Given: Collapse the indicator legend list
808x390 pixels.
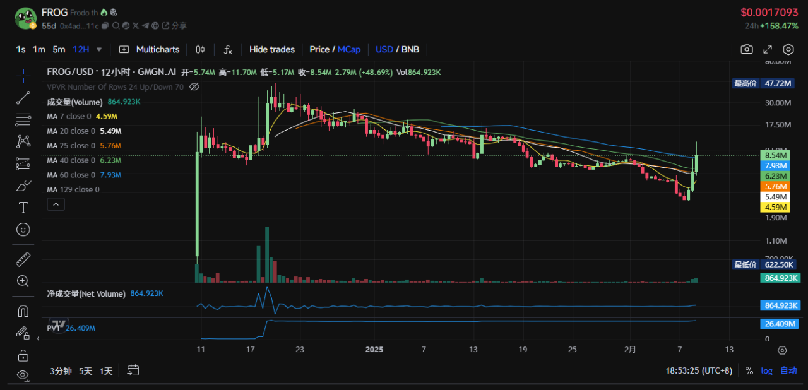Looking at the screenshot, I should 56,204.
